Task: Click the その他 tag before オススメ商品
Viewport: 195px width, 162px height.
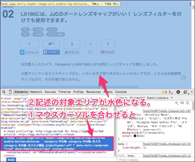Action: [x=38, y=35]
